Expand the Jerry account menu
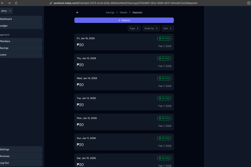251x167 pixels. (6, 11)
